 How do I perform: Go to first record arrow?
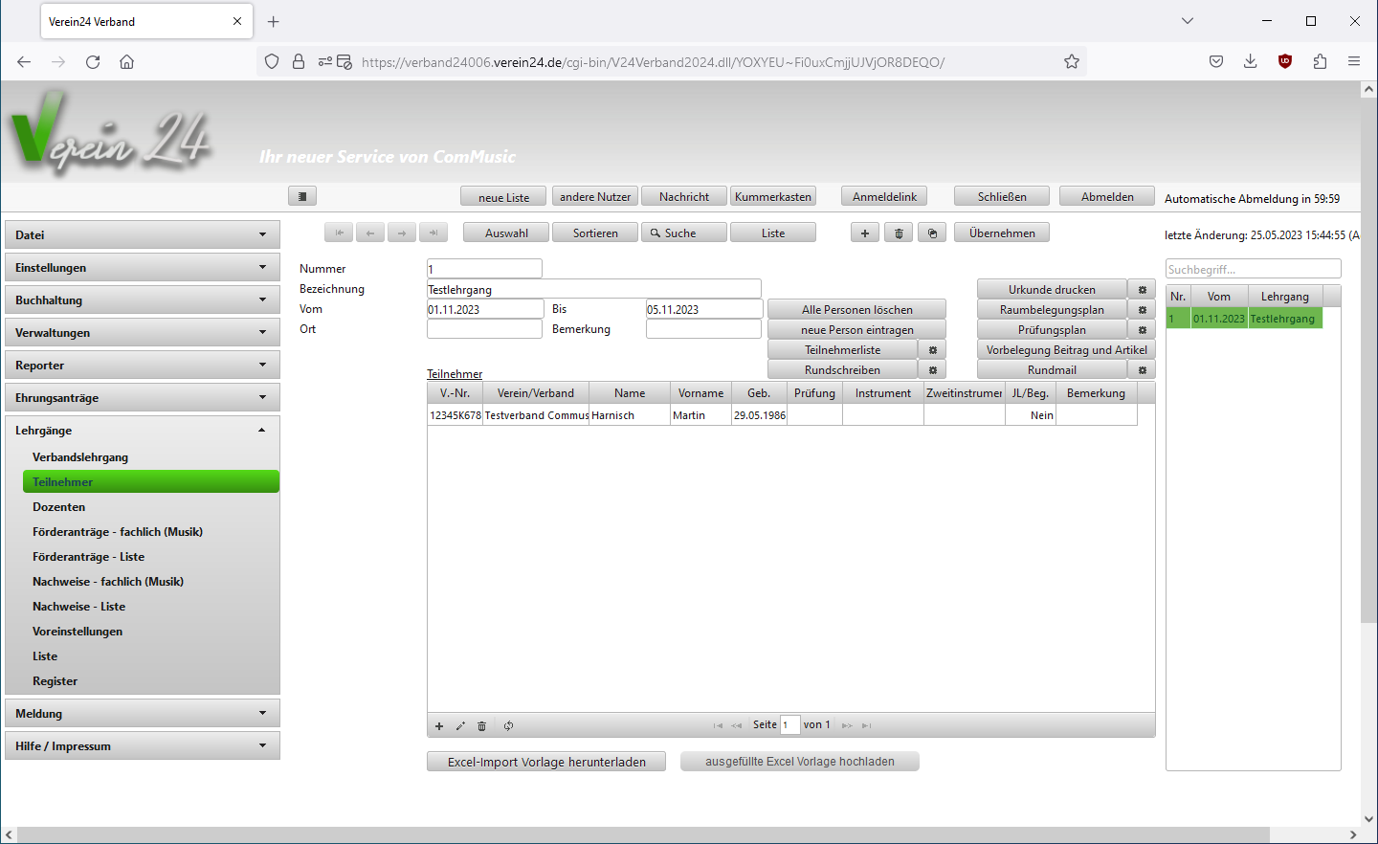coord(339,233)
